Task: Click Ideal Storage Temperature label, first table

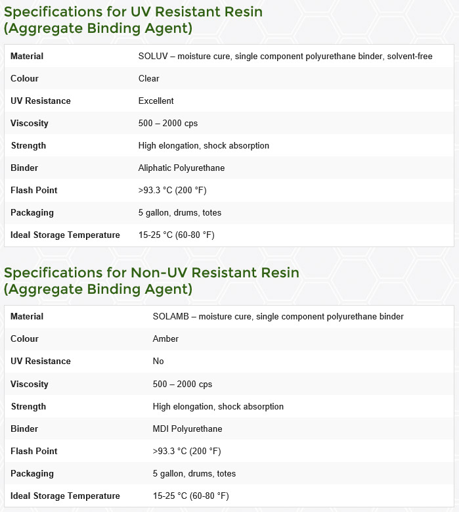Action: coord(65,235)
